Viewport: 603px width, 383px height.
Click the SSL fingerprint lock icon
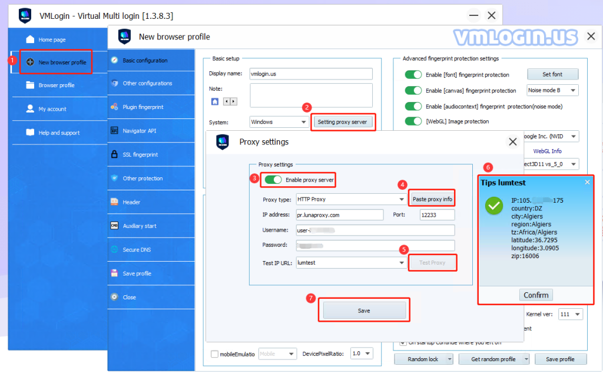tap(114, 154)
